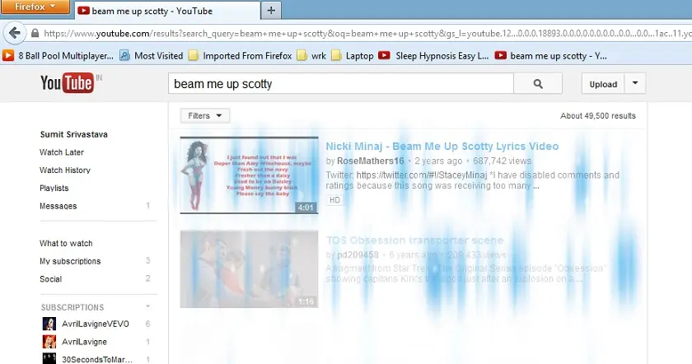Screen dimensions: 692x364
Task: Open the Filters dropdown
Action: [205, 115]
